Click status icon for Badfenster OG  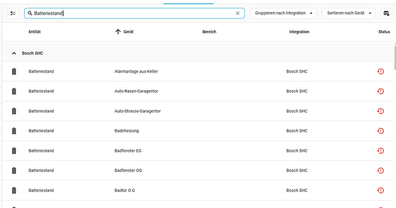(x=381, y=170)
